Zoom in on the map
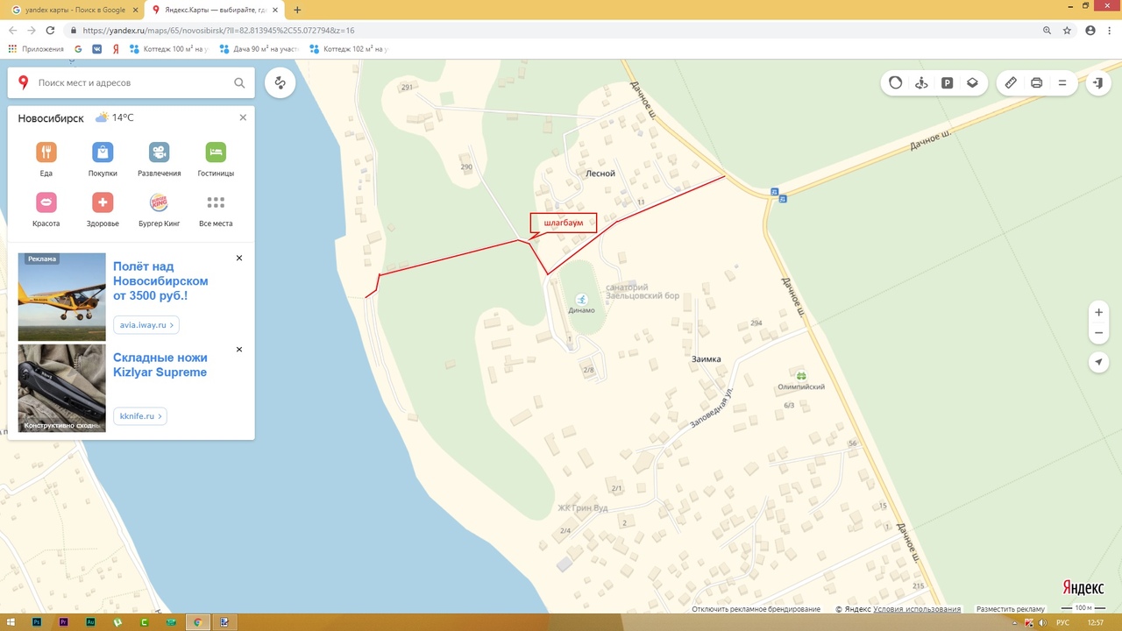Screen dimensions: 1122x631 [1098, 312]
